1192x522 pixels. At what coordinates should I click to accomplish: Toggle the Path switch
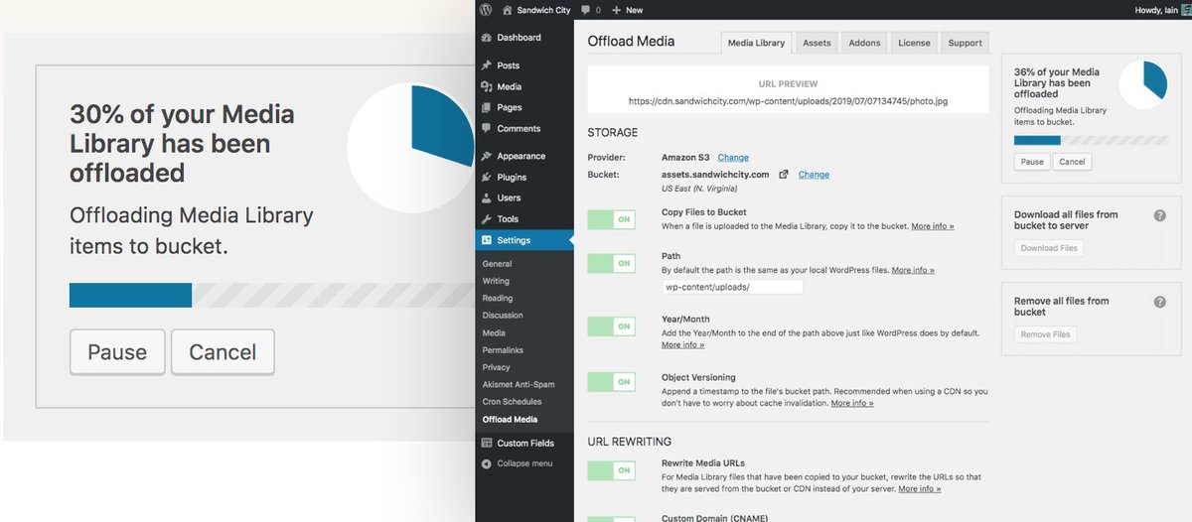(x=611, y=263)
